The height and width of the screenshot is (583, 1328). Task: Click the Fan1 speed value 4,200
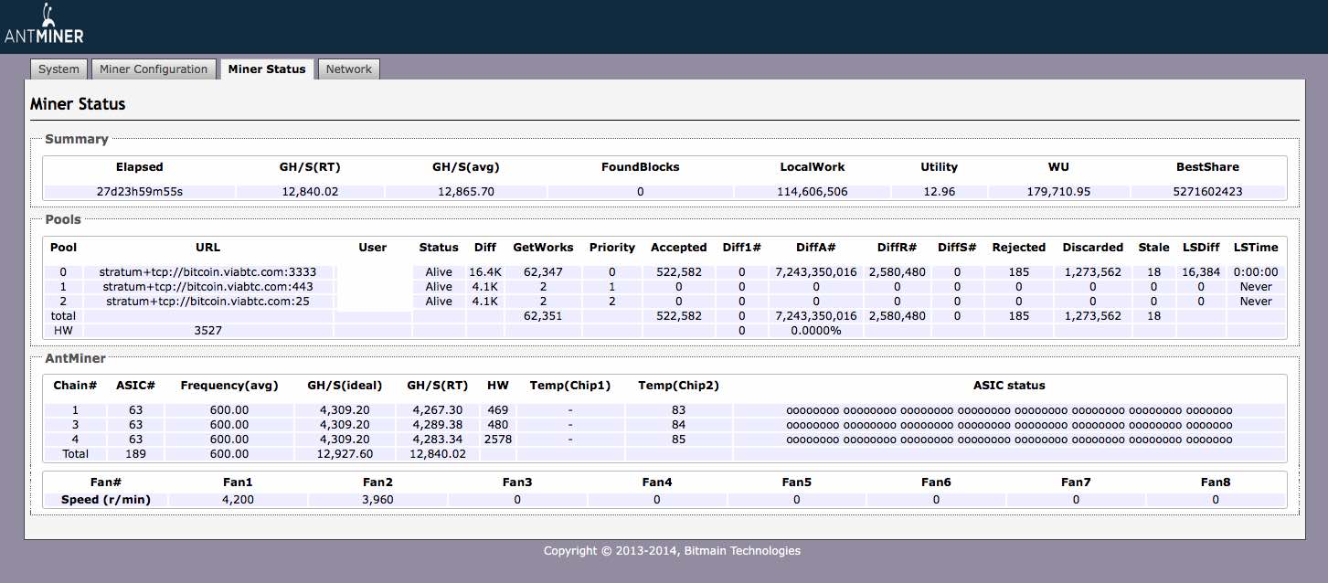[x=238, y=500]
